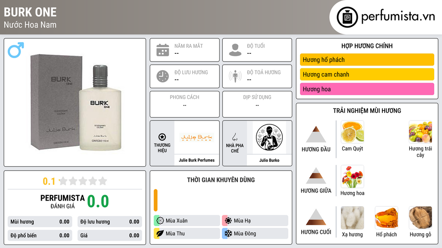The image size is (442, 248).
Task: Click the Mùa Hạ sun icon
Action: [x=228, y=220]
